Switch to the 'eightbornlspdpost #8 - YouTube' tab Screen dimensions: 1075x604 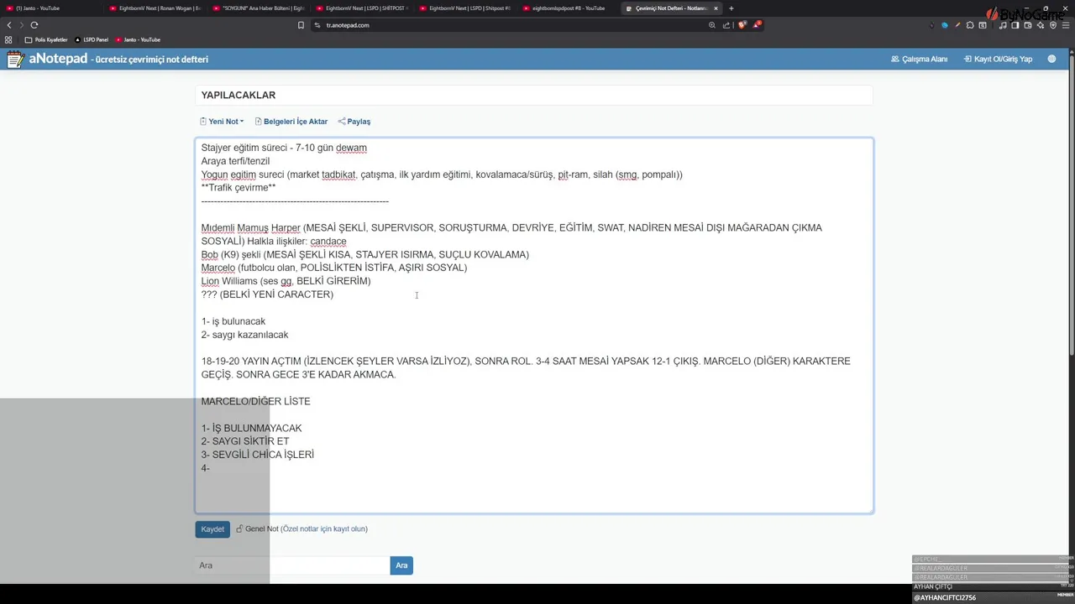569,8
